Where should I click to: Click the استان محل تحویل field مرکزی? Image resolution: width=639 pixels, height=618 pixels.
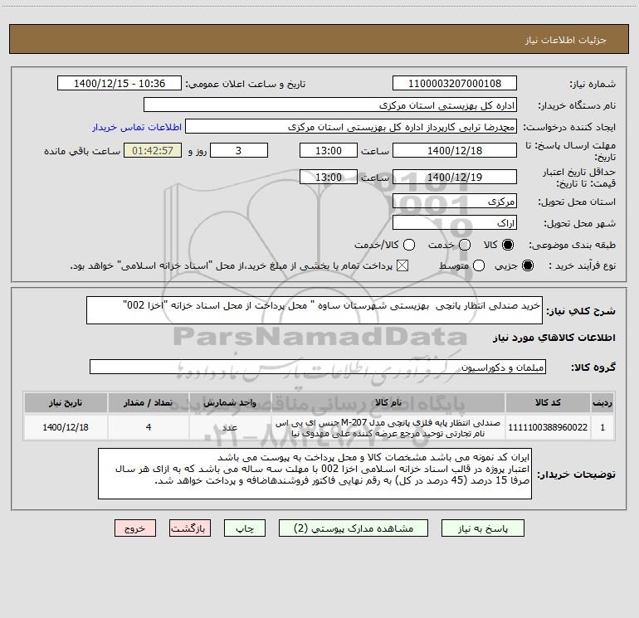tap(455, 201)
